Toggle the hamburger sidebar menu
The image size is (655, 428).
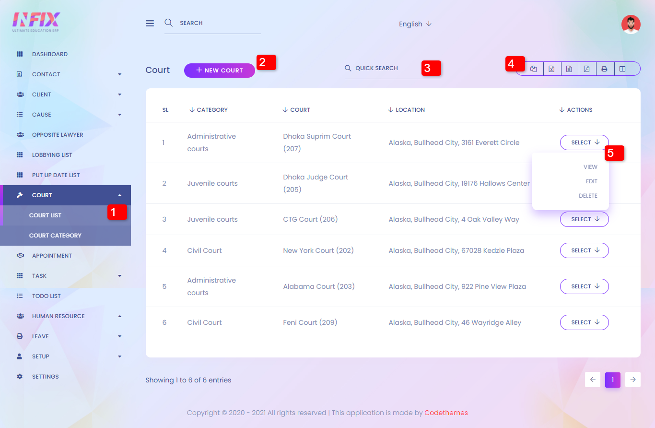click(150, 24)
